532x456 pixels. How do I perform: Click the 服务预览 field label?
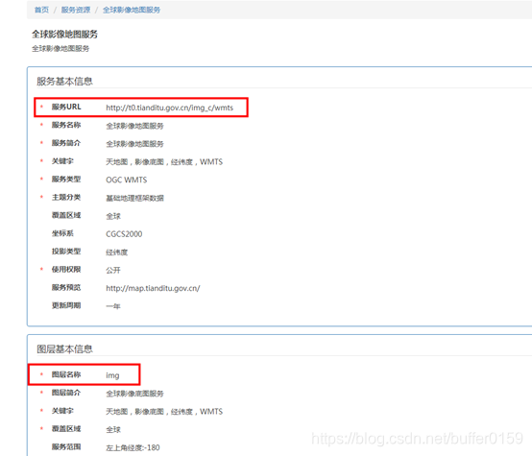66,287
